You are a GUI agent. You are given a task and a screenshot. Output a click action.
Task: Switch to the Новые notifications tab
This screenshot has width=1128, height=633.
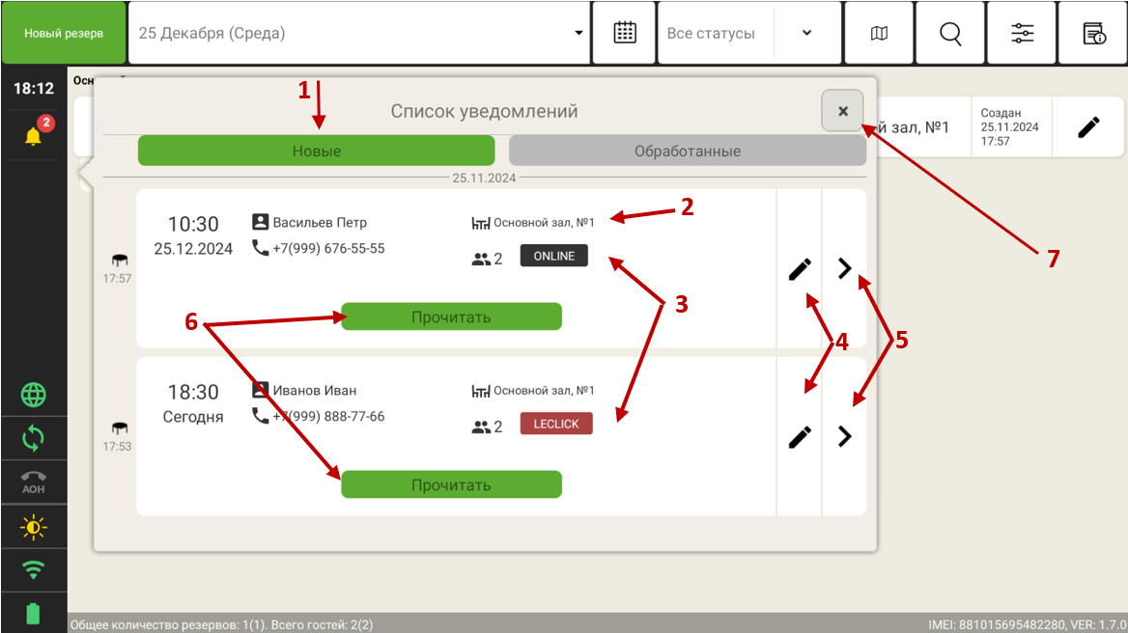(316, 151)
